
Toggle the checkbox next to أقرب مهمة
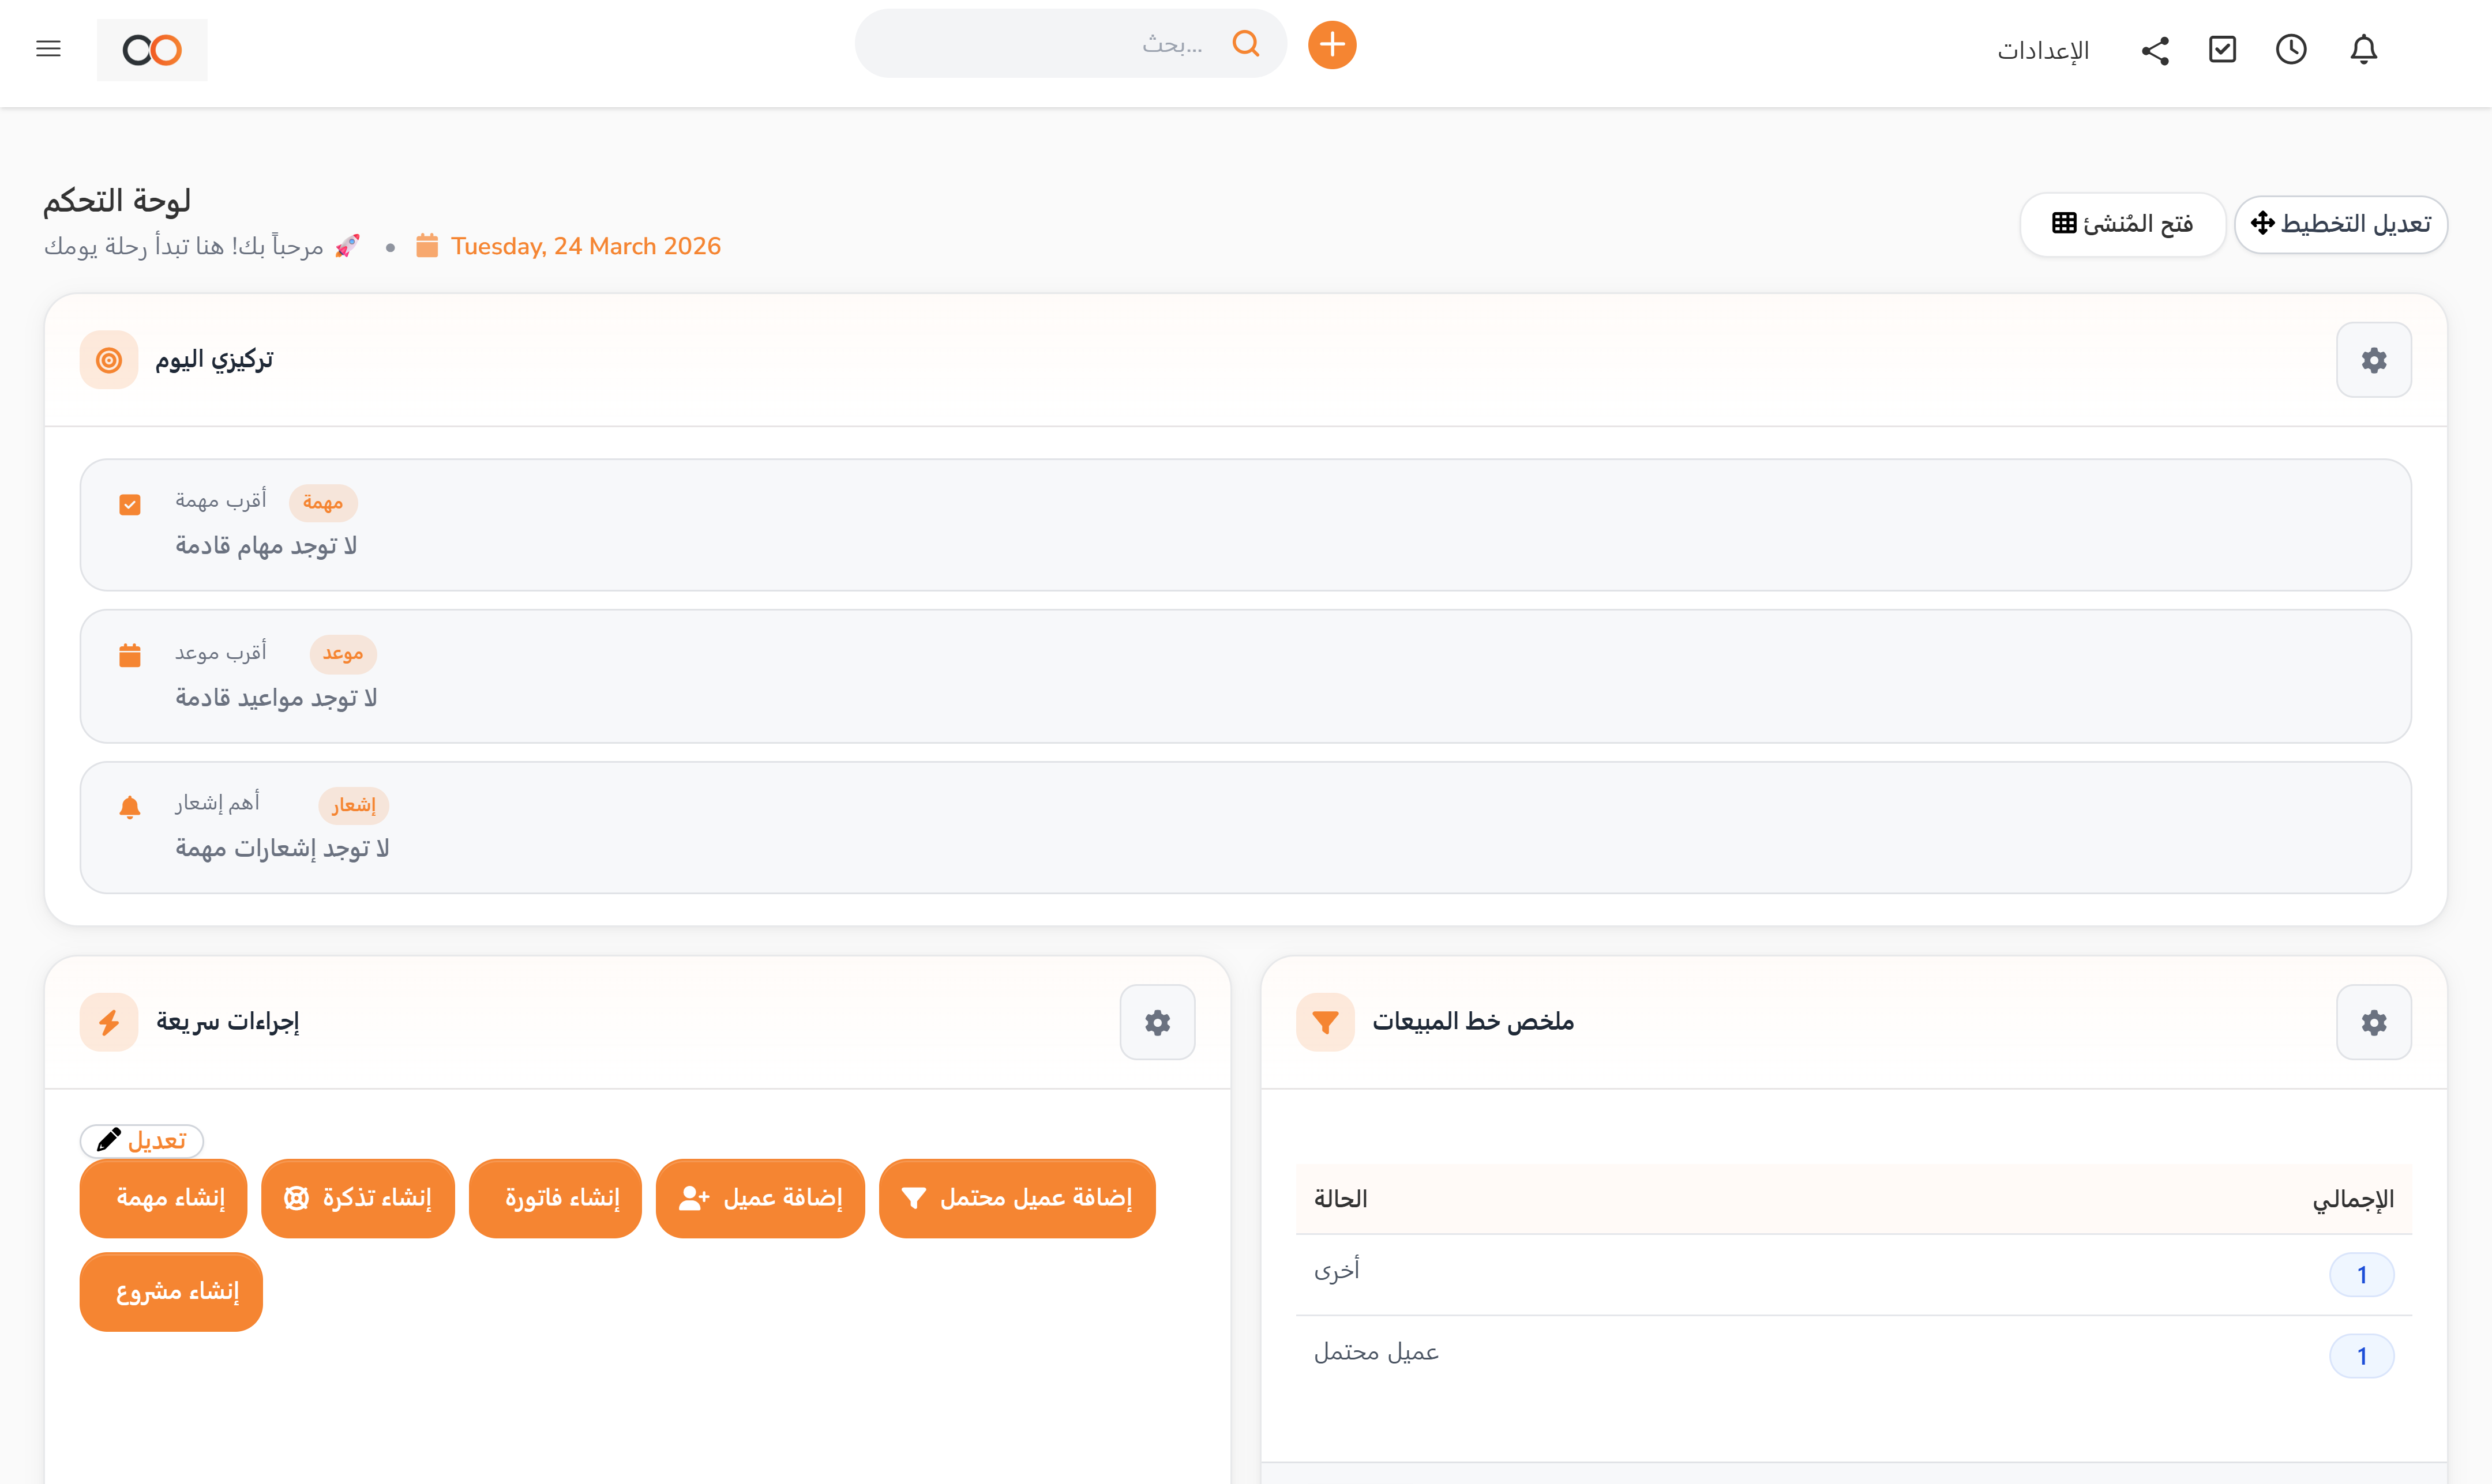pos(130,503)
